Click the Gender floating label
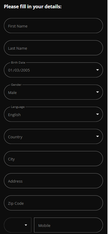The image size is (108, 234). [16, 84]
